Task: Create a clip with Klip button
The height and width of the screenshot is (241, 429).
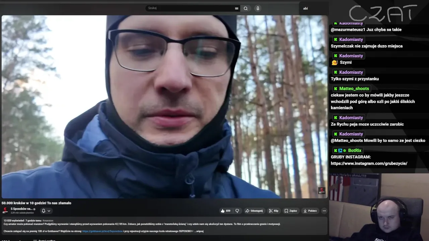Action: (273, 211)
